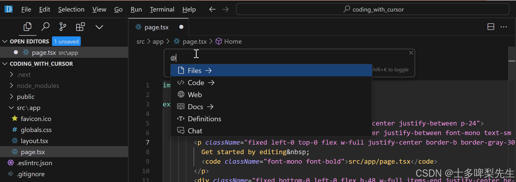Open the Selection menu
This screenshot has height=182, width=516.
tap(71, 9)
